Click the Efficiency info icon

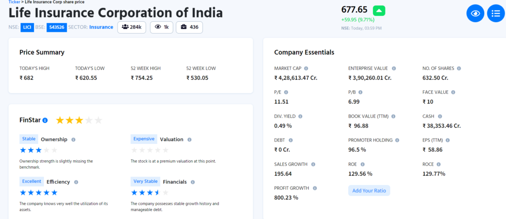[76, 182]
